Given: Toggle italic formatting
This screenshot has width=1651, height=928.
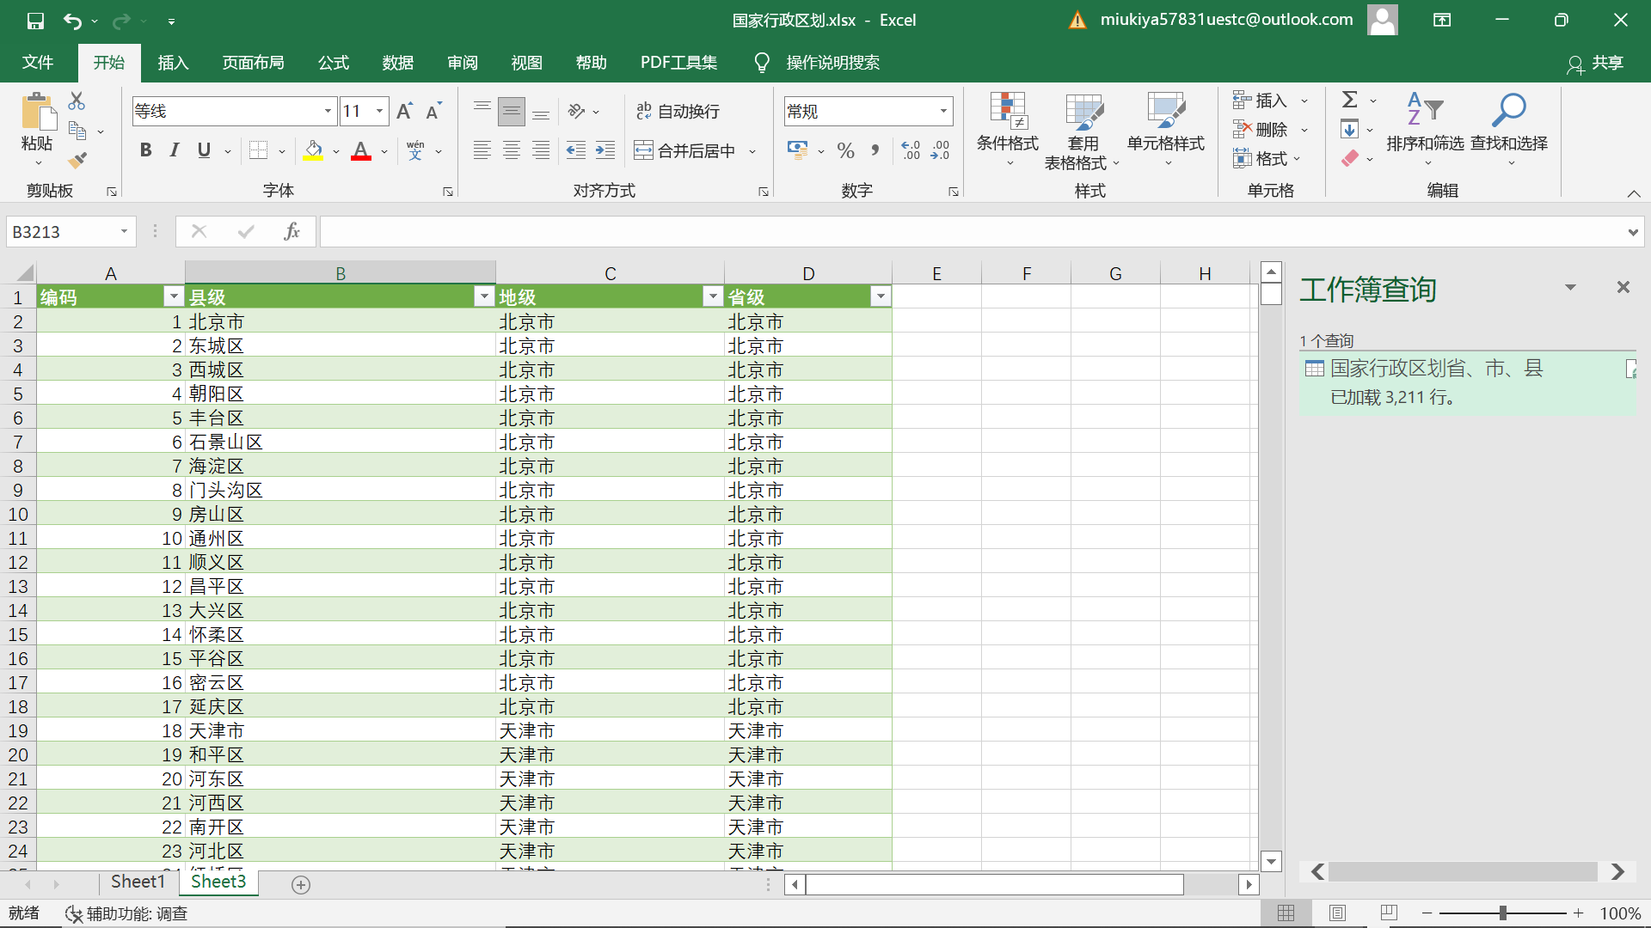Looking at the screenshot, I should pos(175,150).
